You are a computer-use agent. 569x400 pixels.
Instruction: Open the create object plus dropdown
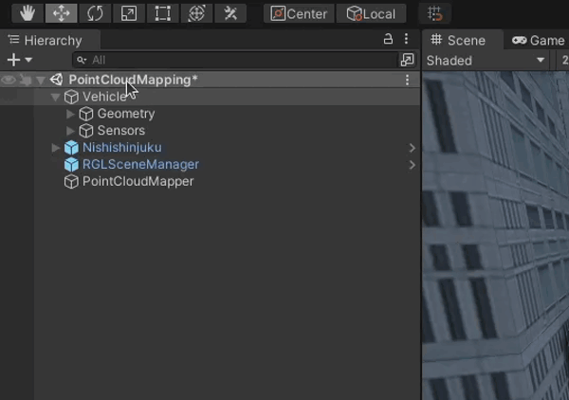(x=19, y=60)
